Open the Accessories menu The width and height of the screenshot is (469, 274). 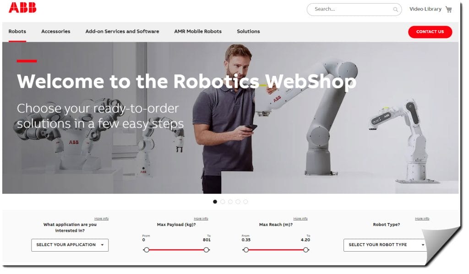(55, 32)
